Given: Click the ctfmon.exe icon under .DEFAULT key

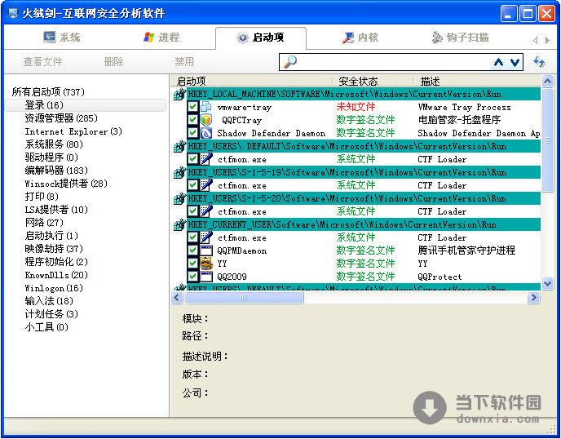Looking at the screenshot, I should pyautogui.click(x=206, y=159).
